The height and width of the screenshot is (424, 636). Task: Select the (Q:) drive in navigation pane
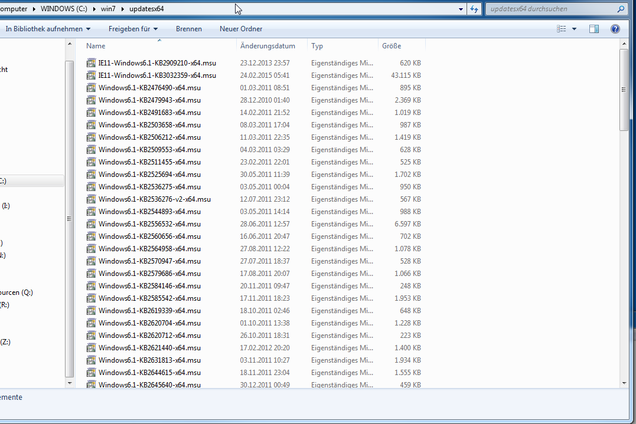click(x=16, y=292)
